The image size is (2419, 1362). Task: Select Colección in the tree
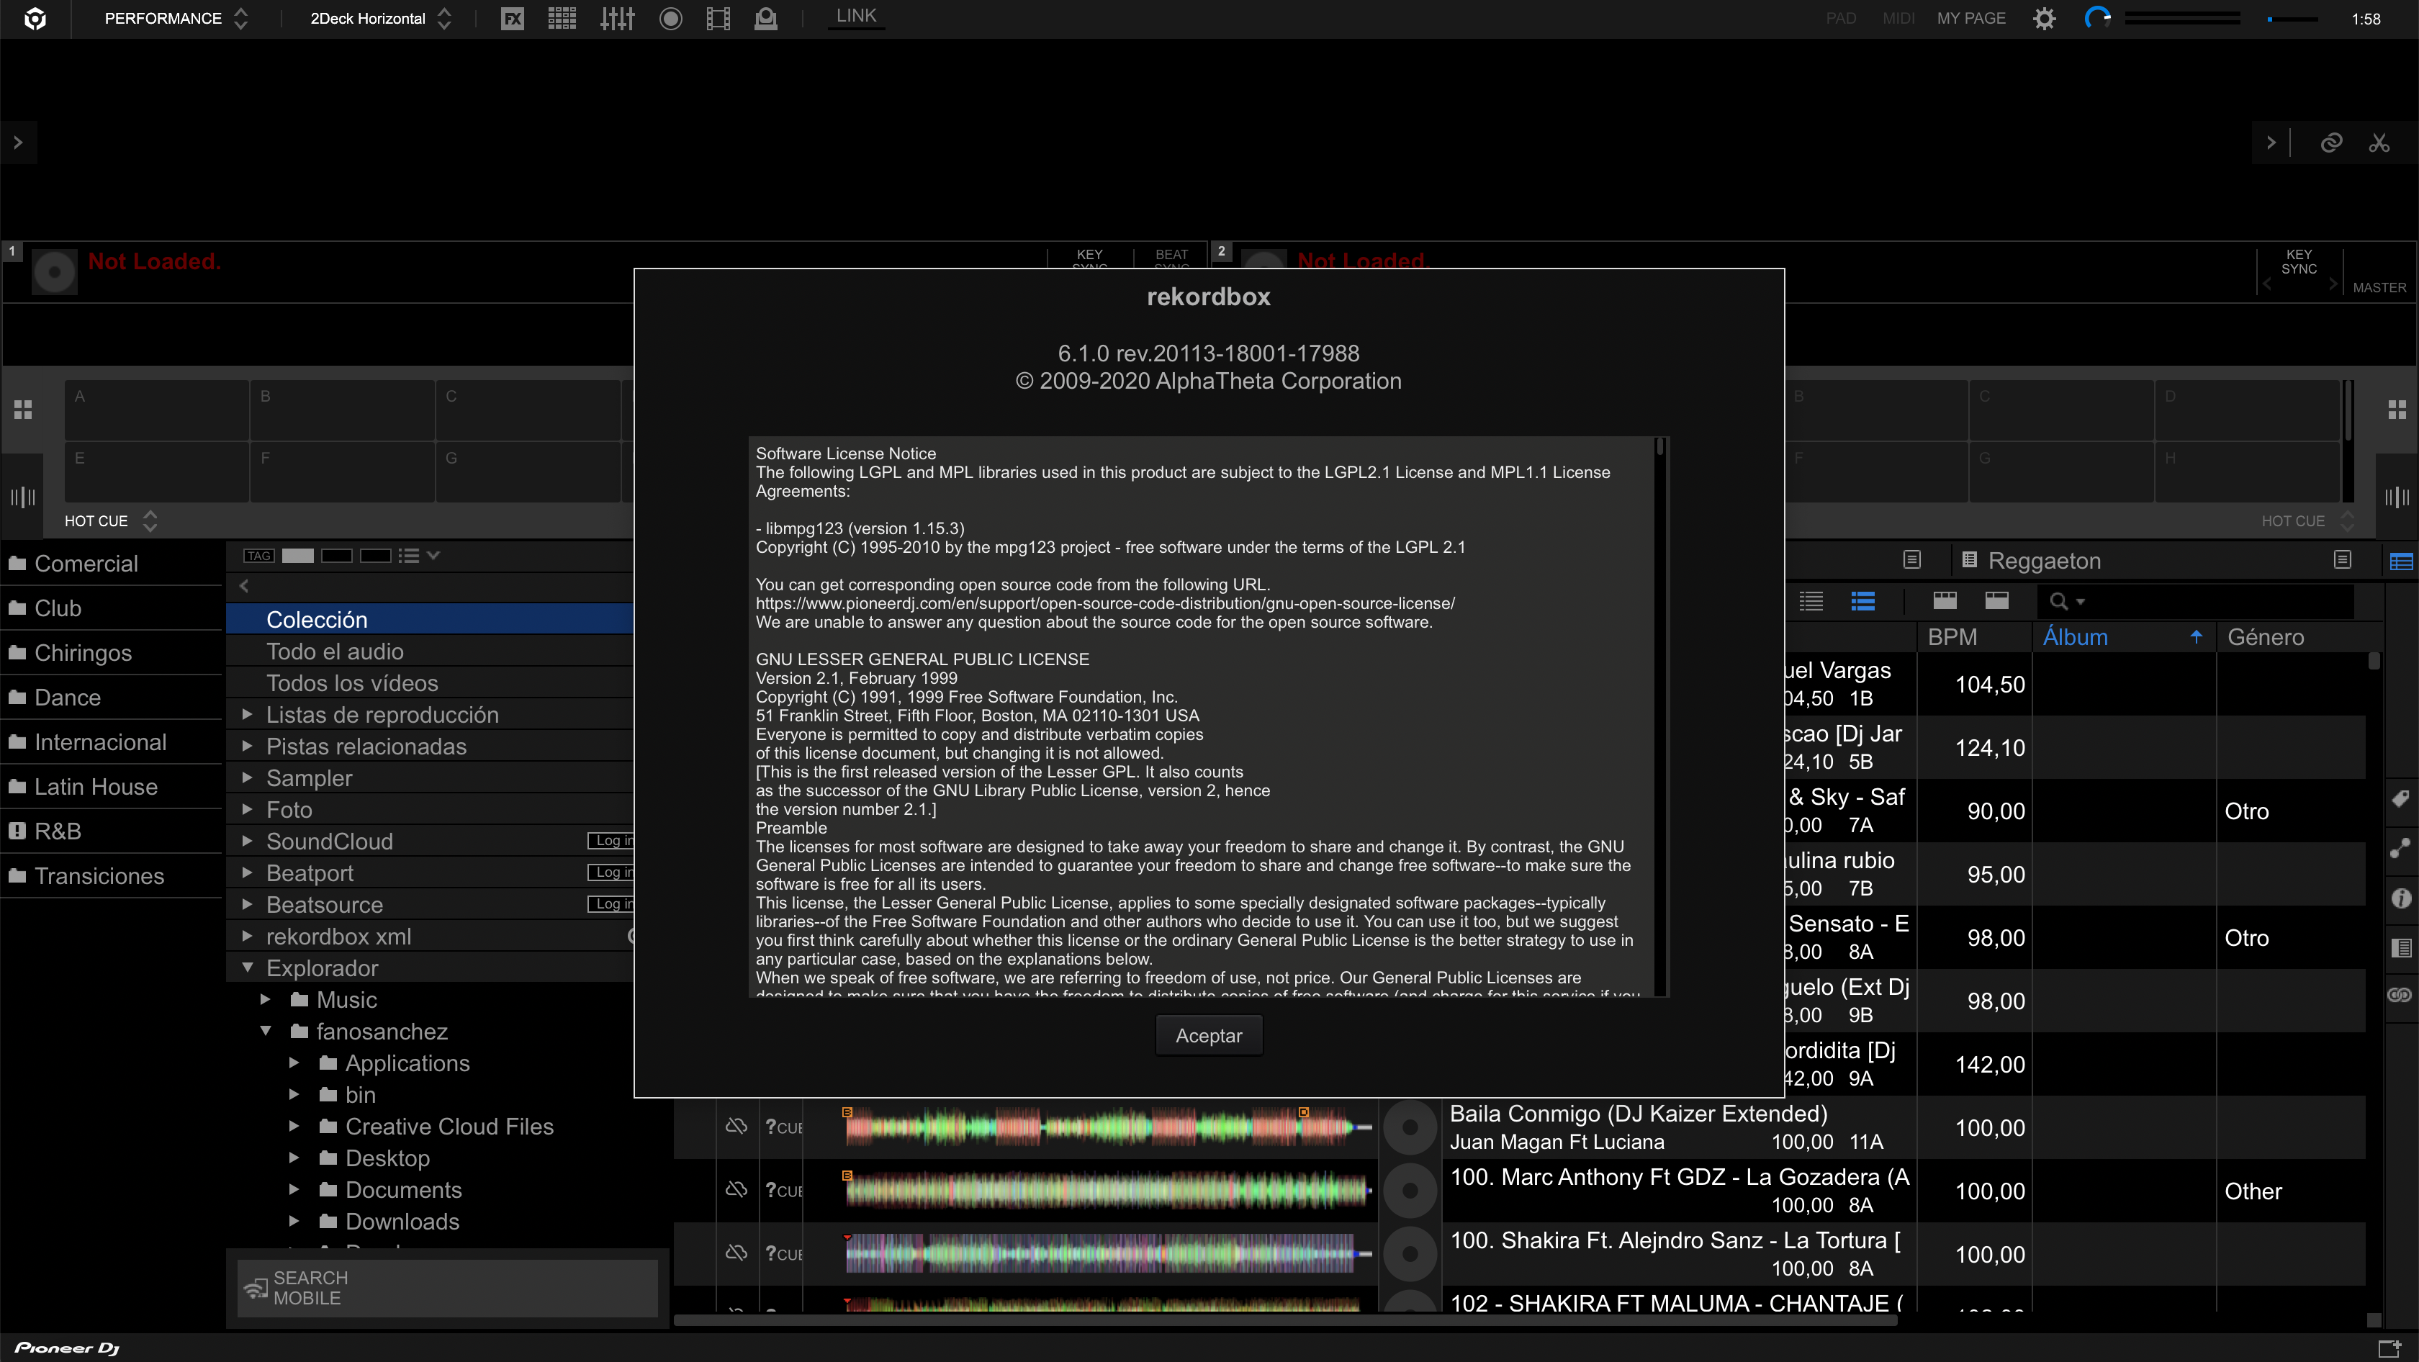click(x=430, y=620)
